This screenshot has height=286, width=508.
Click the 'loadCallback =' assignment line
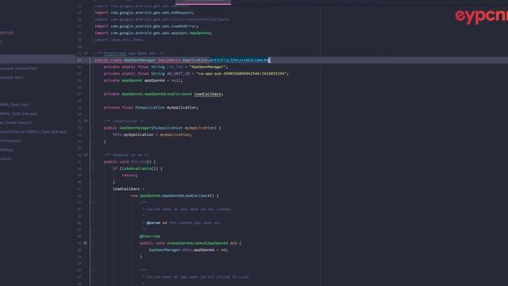(129, 189)
